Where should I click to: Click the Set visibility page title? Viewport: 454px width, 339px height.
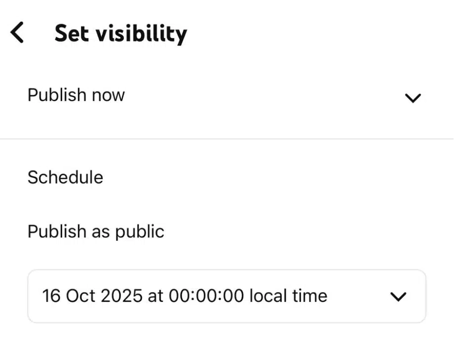click(x=120, y=34)
